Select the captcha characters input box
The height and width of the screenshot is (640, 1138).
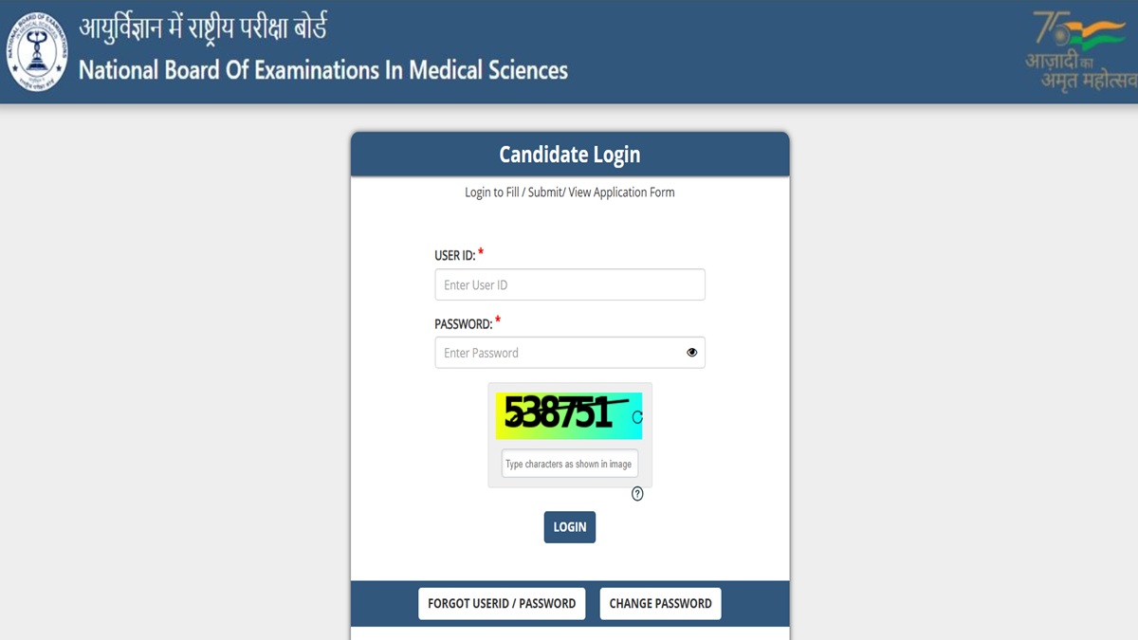coord(569,465)
